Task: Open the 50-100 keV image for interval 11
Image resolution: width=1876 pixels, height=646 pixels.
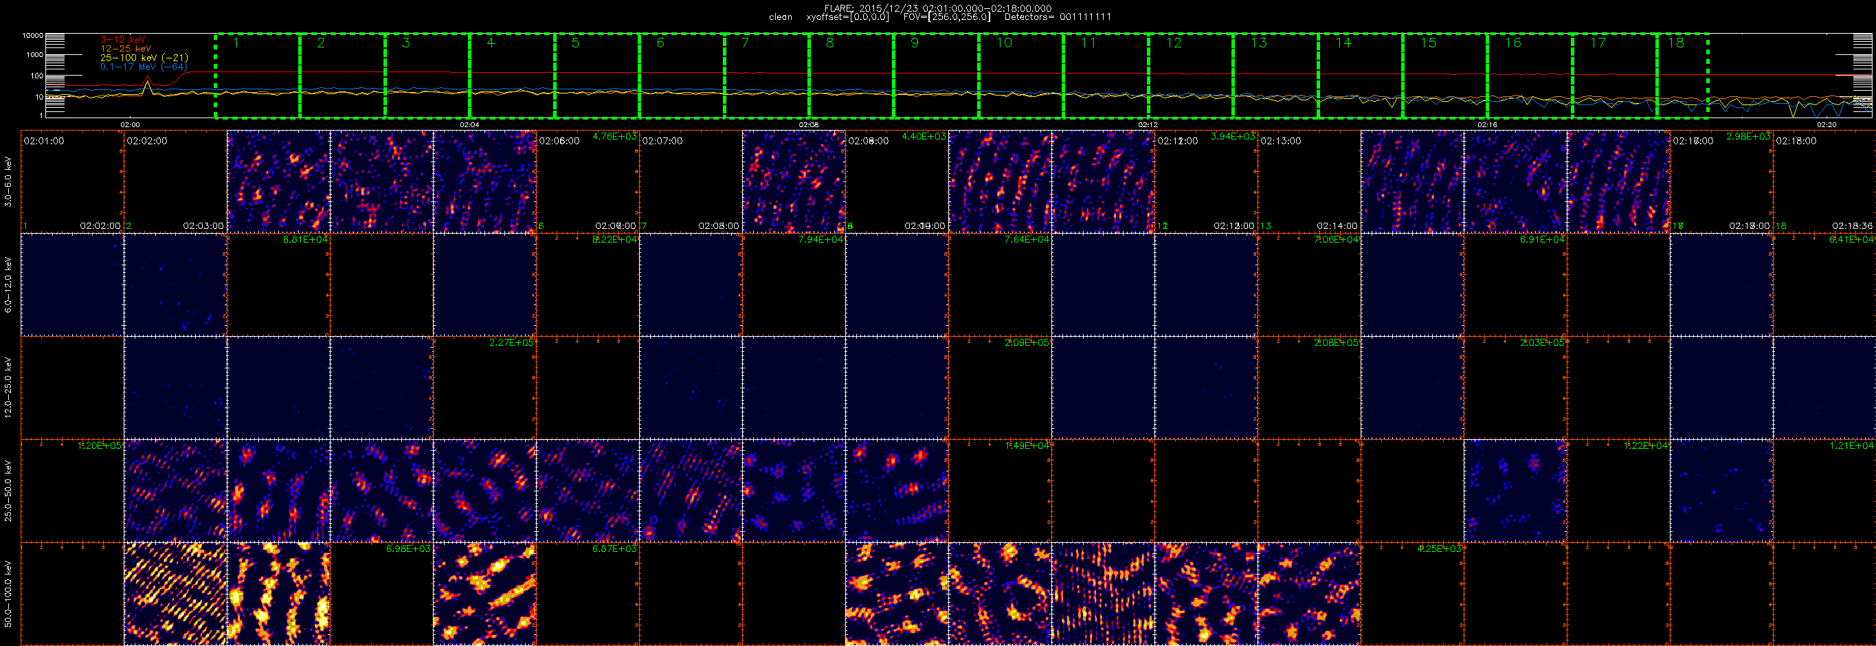Action: (1103, 594)
